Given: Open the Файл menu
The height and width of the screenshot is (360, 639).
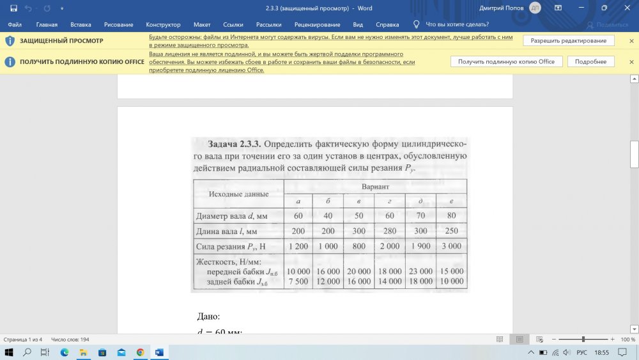Looking at the screenshot, I should (15, 24).
